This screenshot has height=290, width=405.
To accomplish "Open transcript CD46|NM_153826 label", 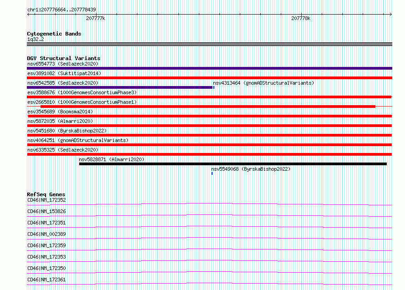I will point(46,211).
